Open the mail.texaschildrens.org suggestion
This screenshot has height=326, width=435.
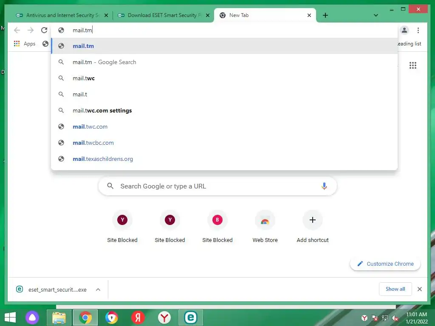[224, 159]
